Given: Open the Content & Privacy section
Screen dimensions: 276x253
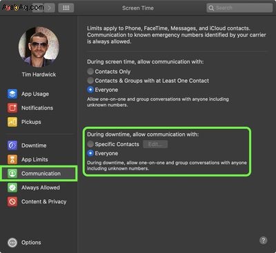Looking at the screenshot, I should coord(44,201).
